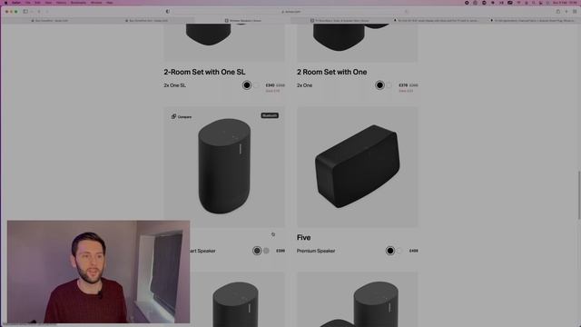Switch to the Buy HomePod mini tab
This screenshot has width=581, height=327.
(146, 20)
